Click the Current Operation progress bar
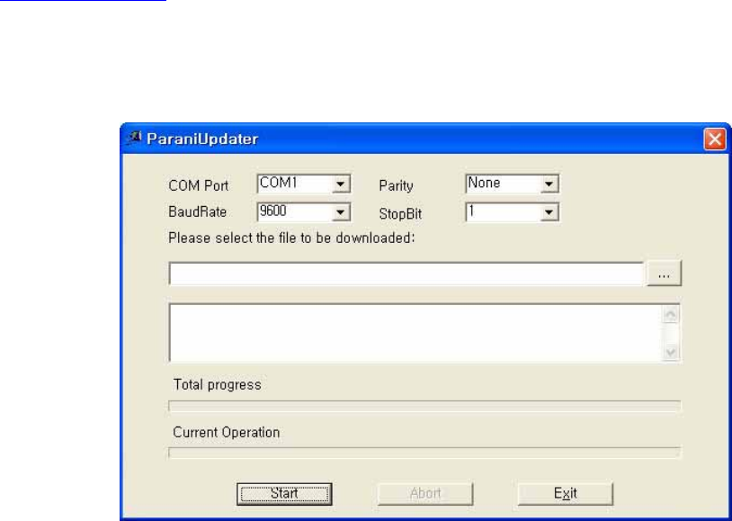732x521 pixels. pyautogui.click(x=424, y=453)
